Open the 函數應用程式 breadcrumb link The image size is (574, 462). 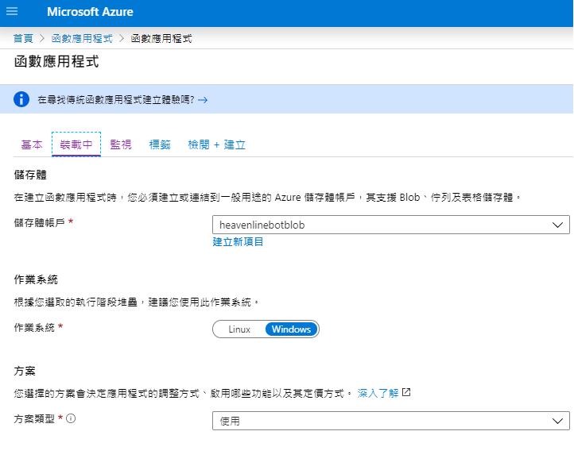[x=82, y=38]
